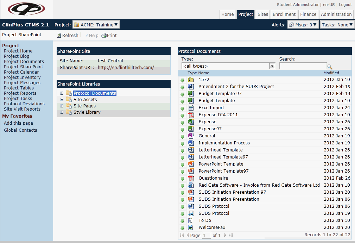355x243 pixels.
Task: Open the Enrollment tab
Action: pyautogui.click(x=284, y=14)
